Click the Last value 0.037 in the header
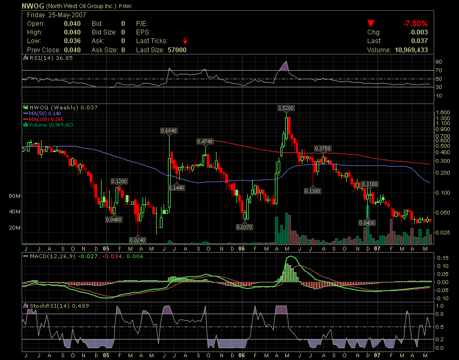Viewport: 459px width, 360px height. pyautogui.click(x=419, y=41)
